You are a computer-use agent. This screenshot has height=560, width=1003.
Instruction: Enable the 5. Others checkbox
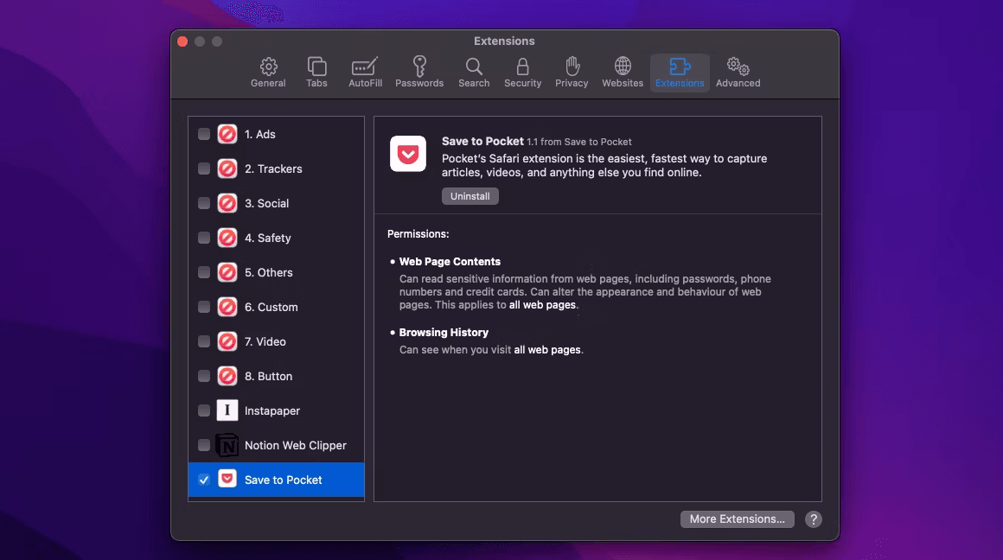204,272
